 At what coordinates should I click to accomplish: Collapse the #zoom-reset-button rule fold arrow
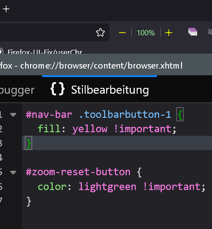point(13,173)
